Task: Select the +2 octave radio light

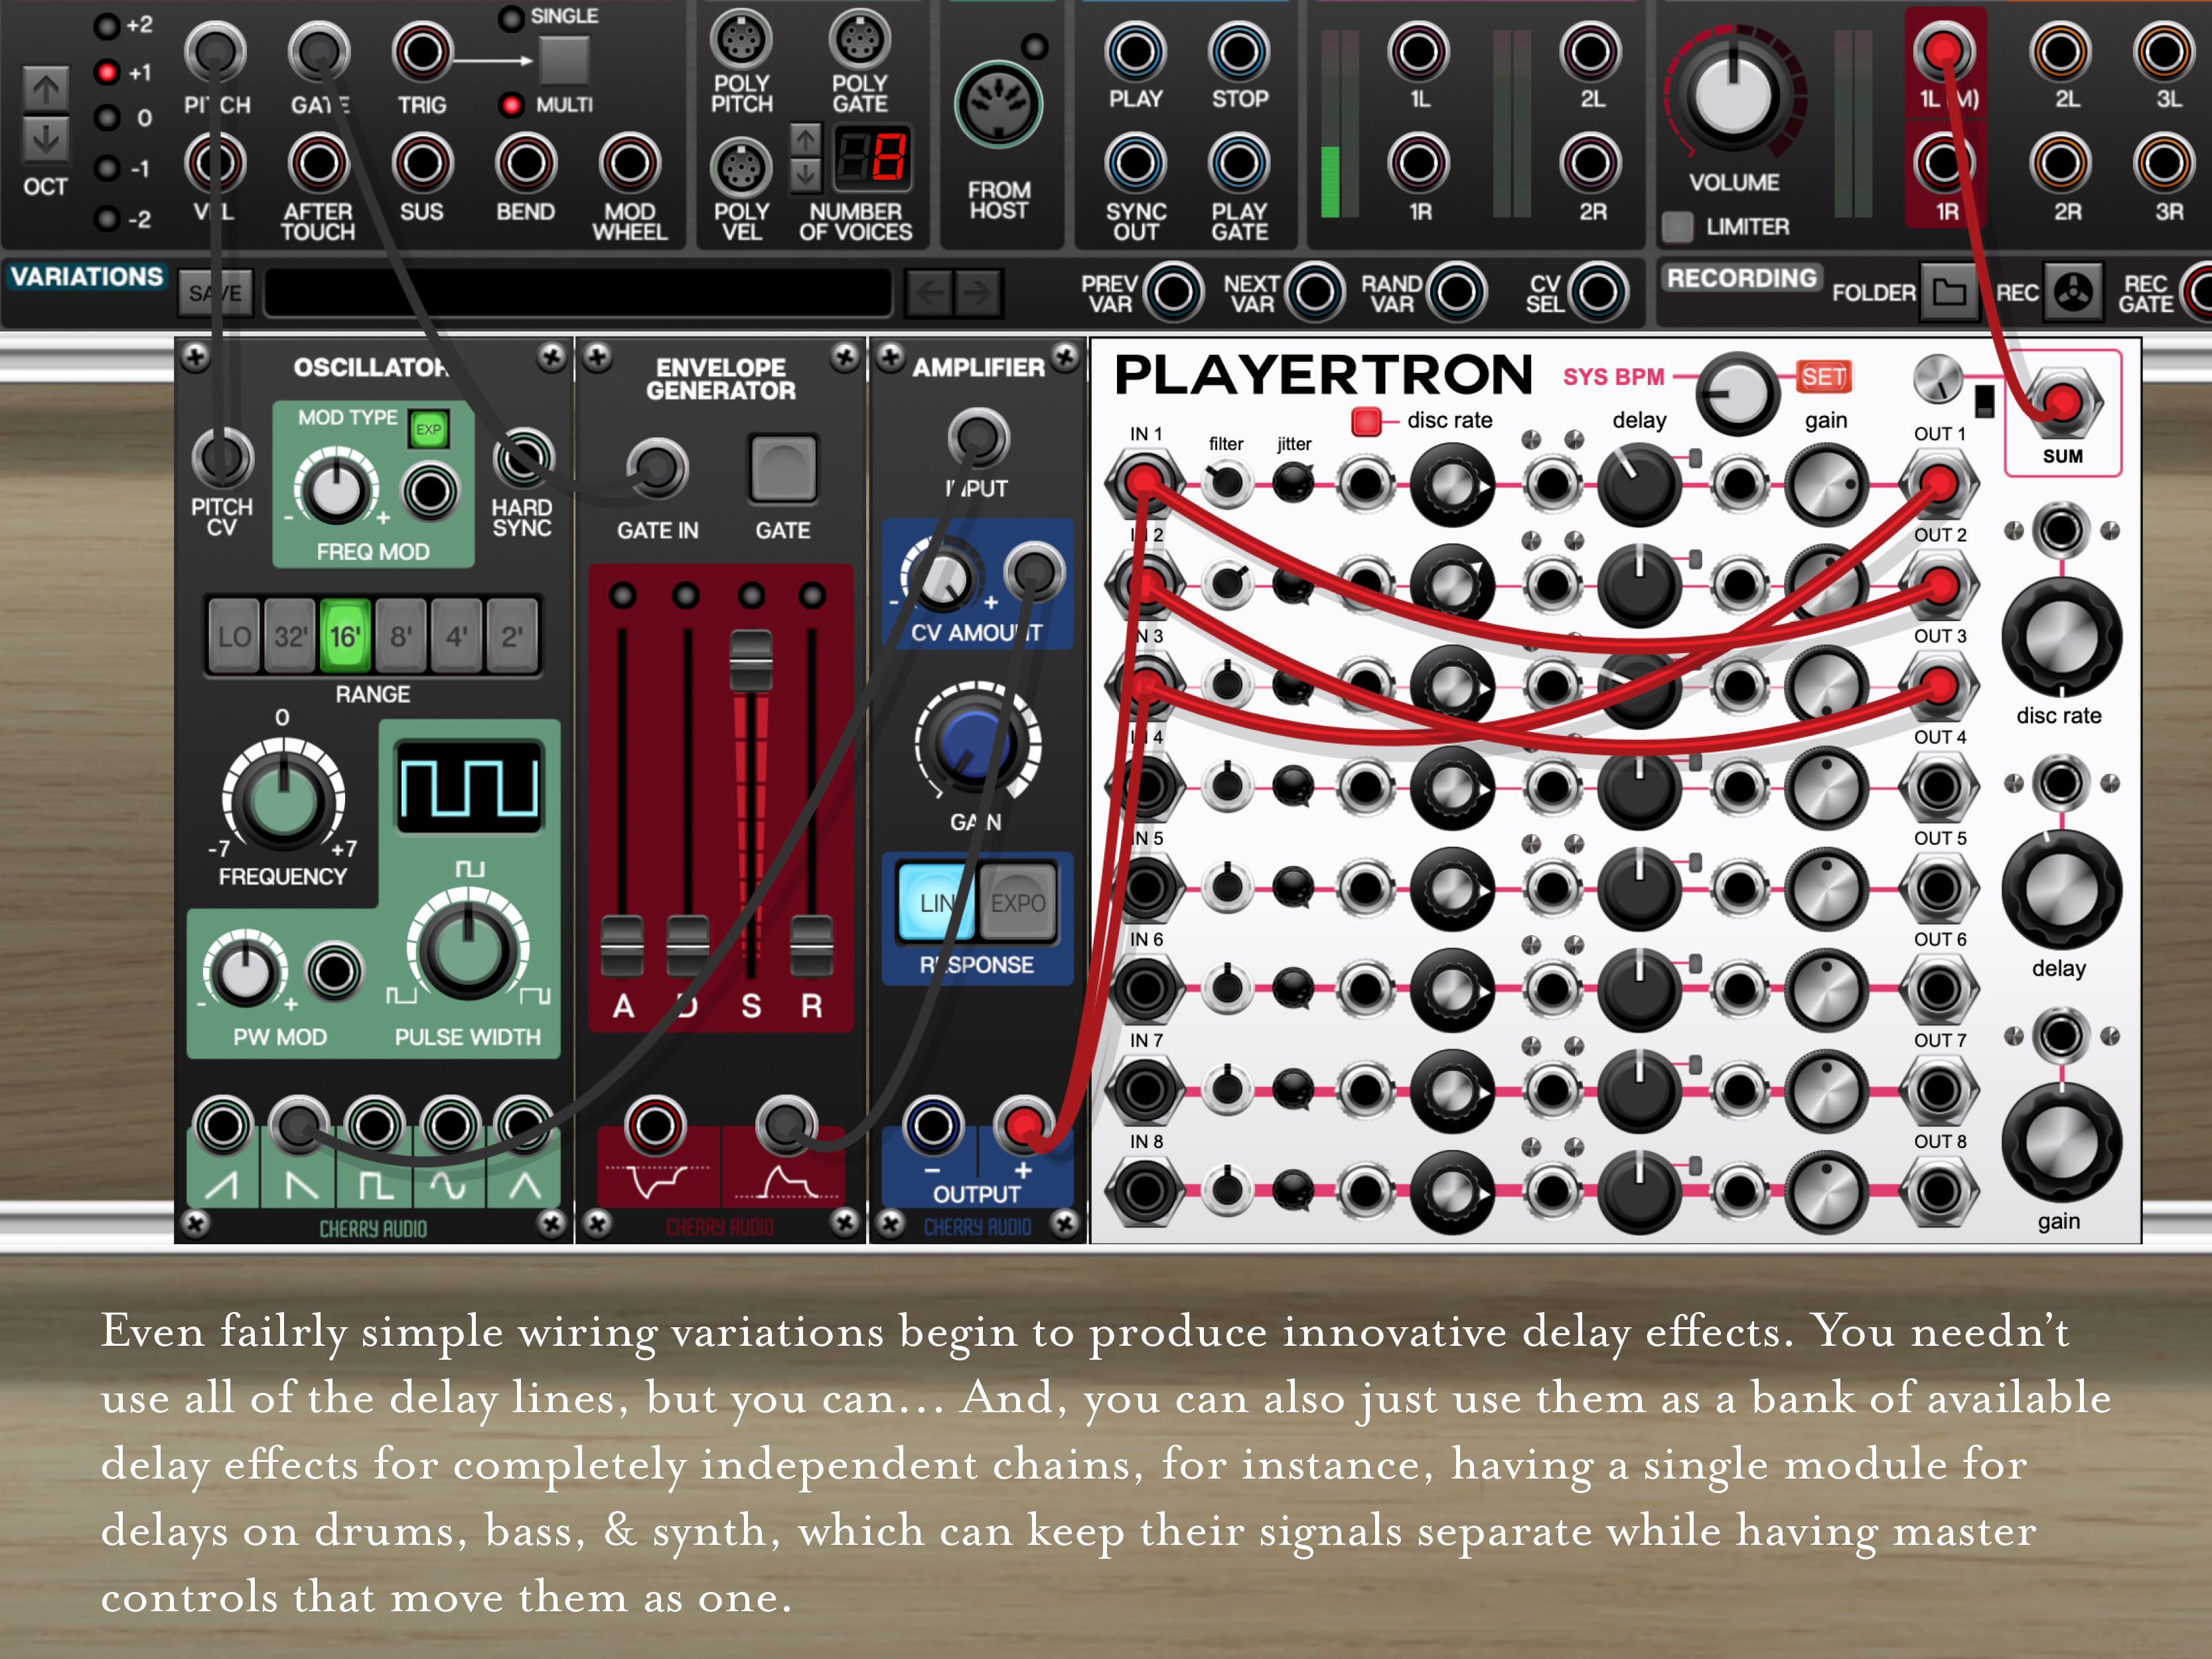Action: [106, 26]
